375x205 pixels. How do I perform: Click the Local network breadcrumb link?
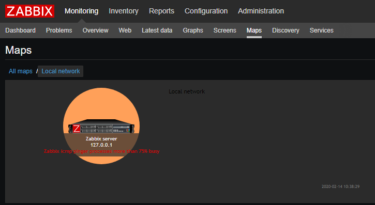pos(61,71)
